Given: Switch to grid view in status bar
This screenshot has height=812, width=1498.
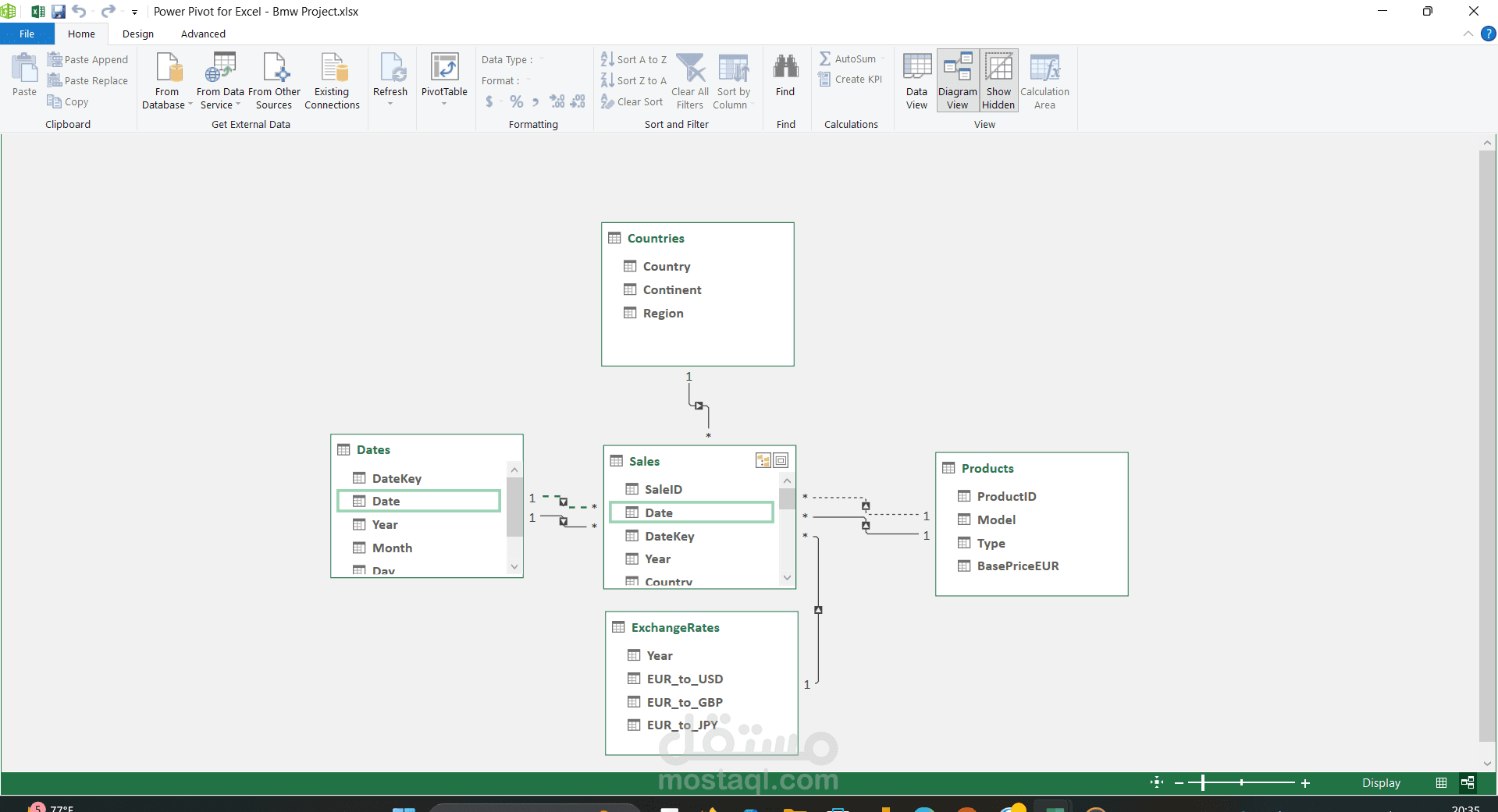Looking at the screenshot, I should (x=1441, y=782).
